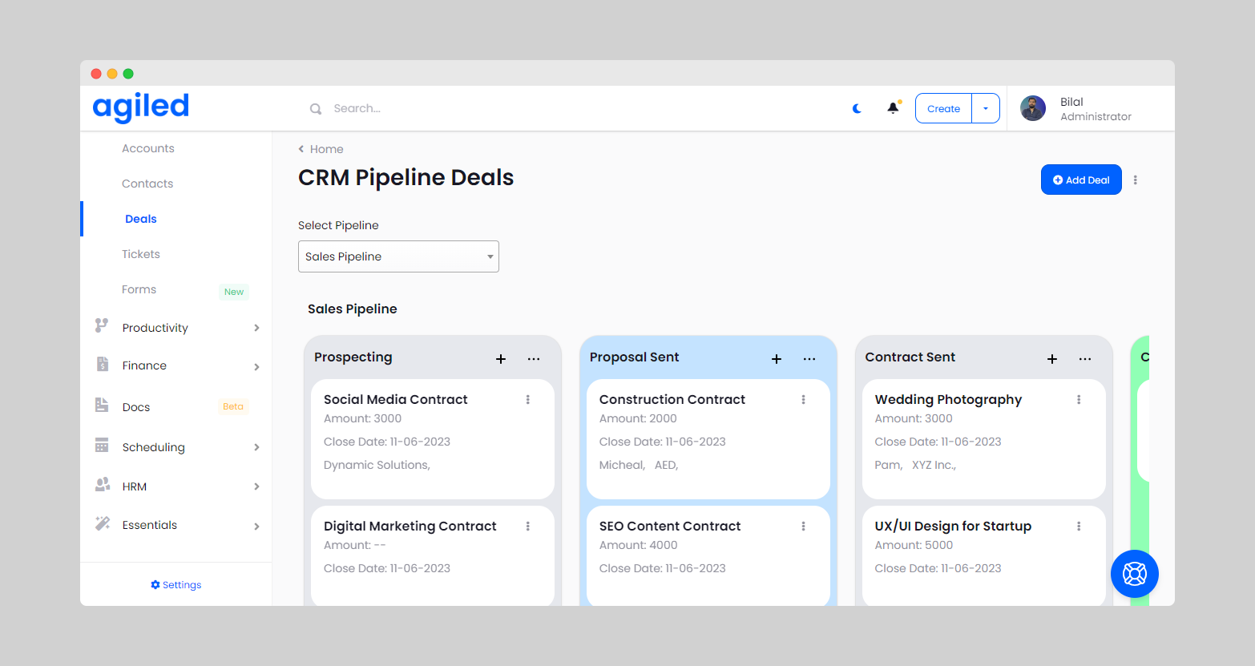
Task: Click the blue help lifebuoy button
Action: [x=1134, y=574]
